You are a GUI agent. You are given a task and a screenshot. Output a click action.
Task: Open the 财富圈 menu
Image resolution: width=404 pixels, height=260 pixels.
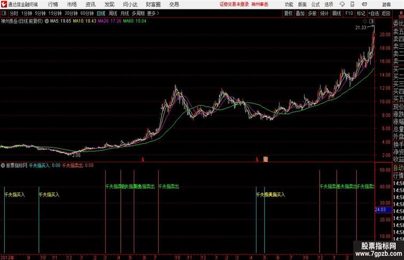[153, 4]
